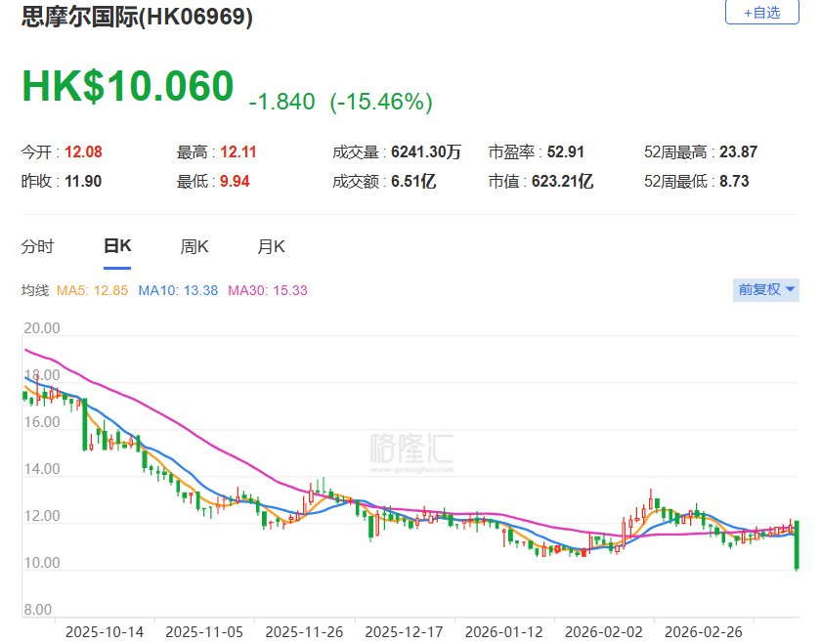Click the percent change (-15.46%)
This screenshot has width=821, height=644.
381,102
